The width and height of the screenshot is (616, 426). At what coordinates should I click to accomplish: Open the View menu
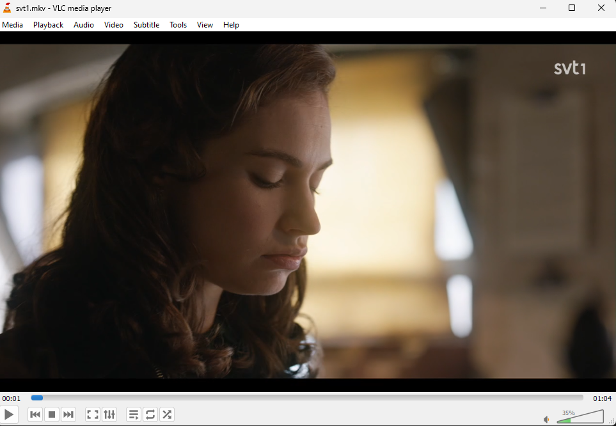pos(205,25)
